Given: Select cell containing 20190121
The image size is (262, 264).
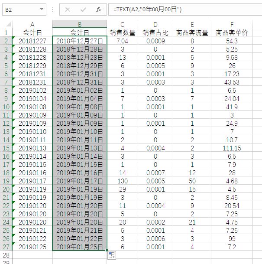Looking at the screenshot, I should point(32,230).
